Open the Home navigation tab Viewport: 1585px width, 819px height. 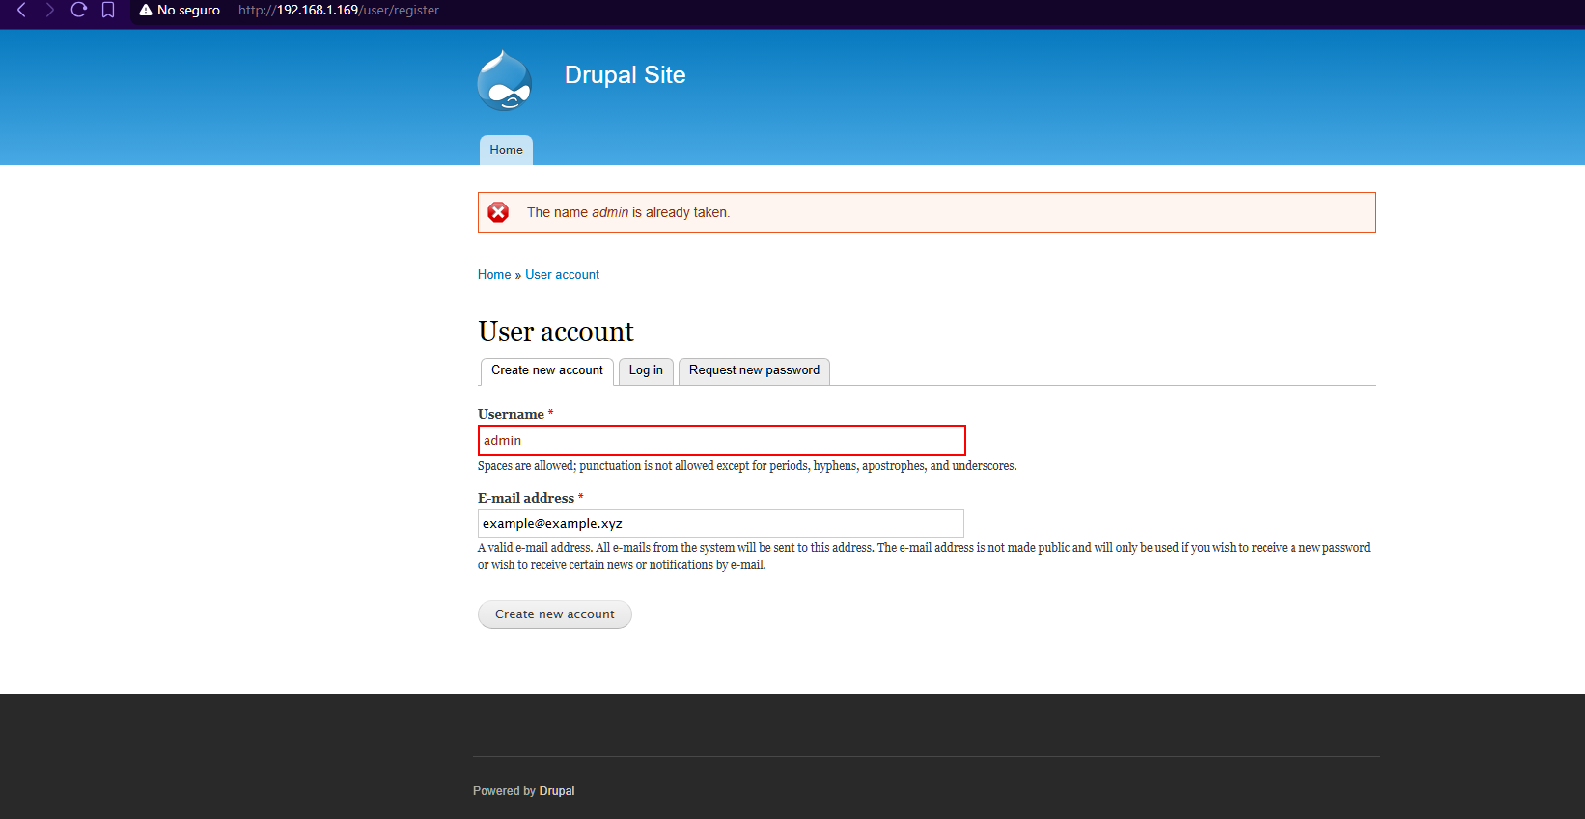(x=506, y=150)
